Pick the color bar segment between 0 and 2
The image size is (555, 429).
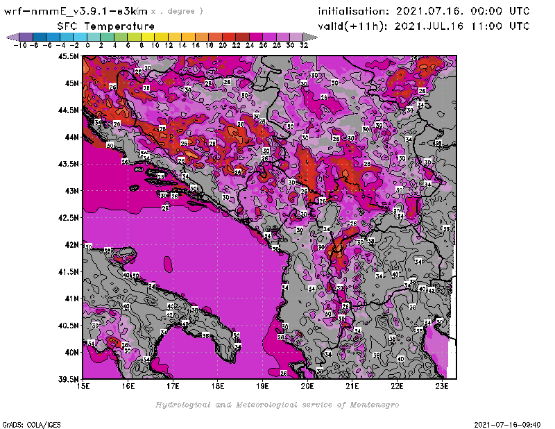click(x=94, y=37)
